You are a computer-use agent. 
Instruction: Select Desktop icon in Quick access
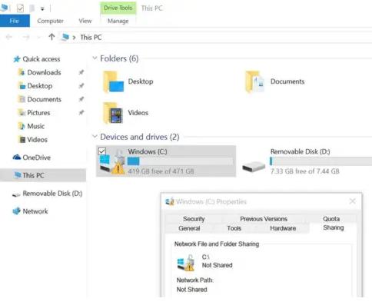click(22, 86)
